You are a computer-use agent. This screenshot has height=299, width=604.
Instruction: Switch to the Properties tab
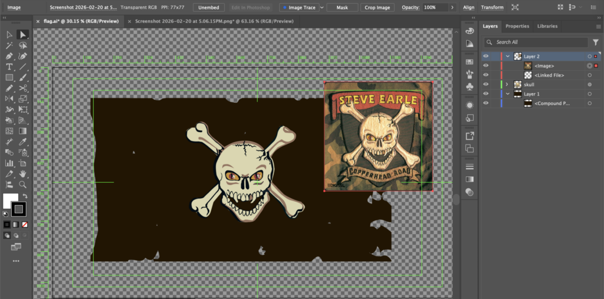517,27
